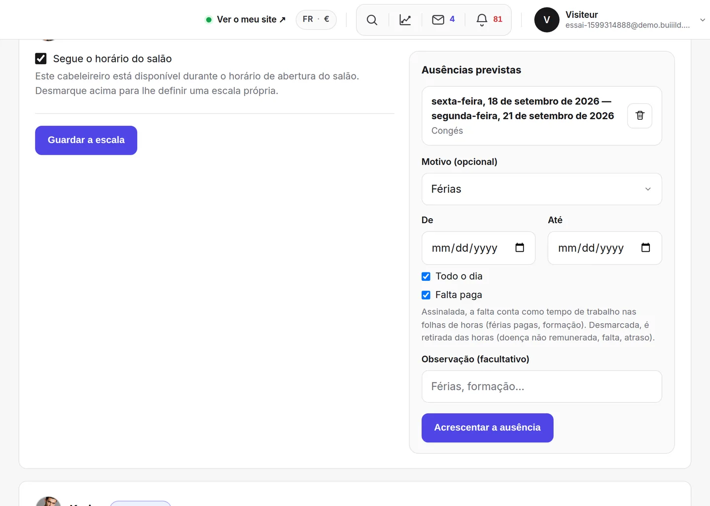This screenshot has width=710, height=506.
Task: Click the Visiteur user name
Action: click(x=581, y=15)
